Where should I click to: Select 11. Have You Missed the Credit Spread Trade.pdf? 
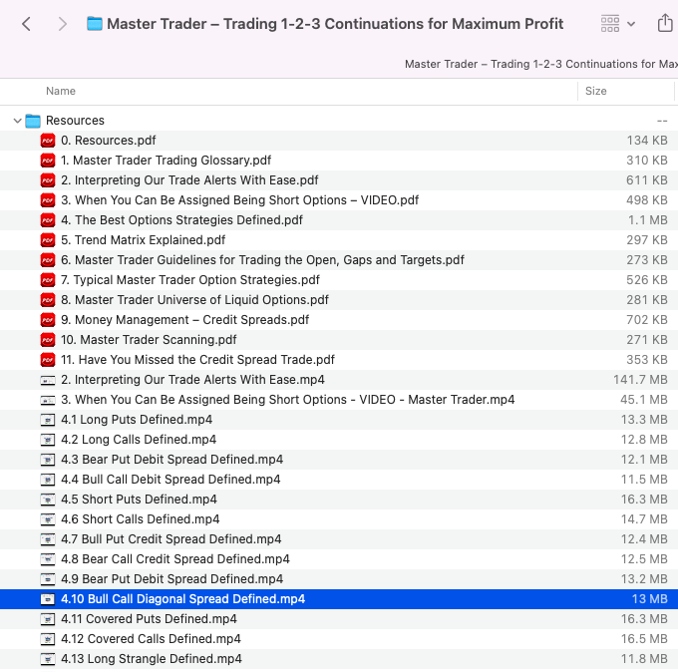point(197,359)
